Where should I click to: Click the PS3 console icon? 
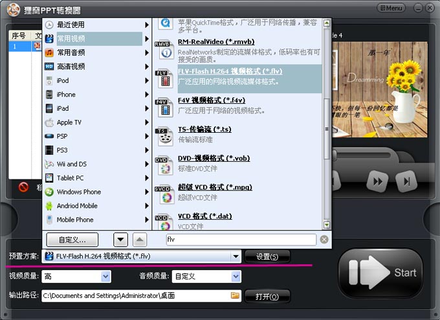click(49, 150)
